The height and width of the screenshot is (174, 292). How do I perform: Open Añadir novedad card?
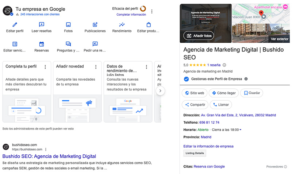coord(77,92)
